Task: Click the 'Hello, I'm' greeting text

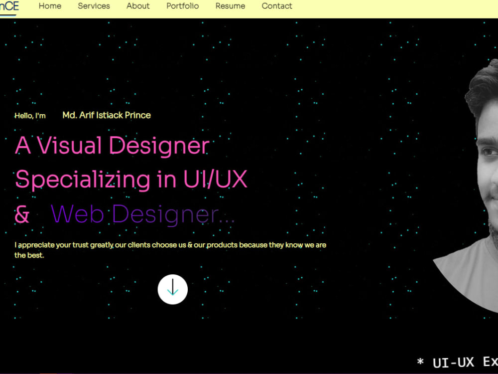Action: pyautogui.click(x=30, y=116)
